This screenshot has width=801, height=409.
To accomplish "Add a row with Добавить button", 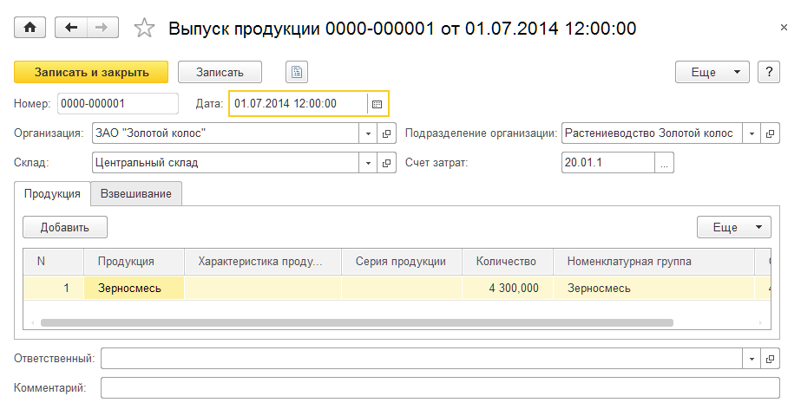I will coord(65,227).
